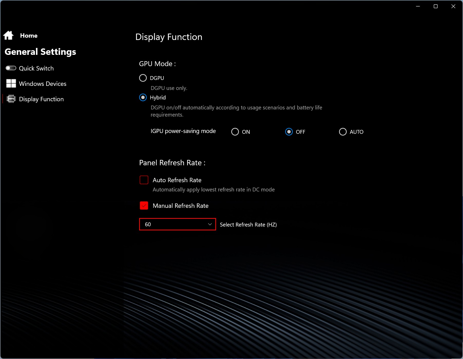Click the Display Function chip icon
This screenshot has height=359, width=463.
coord(11,99)
